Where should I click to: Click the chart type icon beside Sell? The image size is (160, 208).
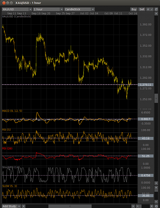(148, 9)
